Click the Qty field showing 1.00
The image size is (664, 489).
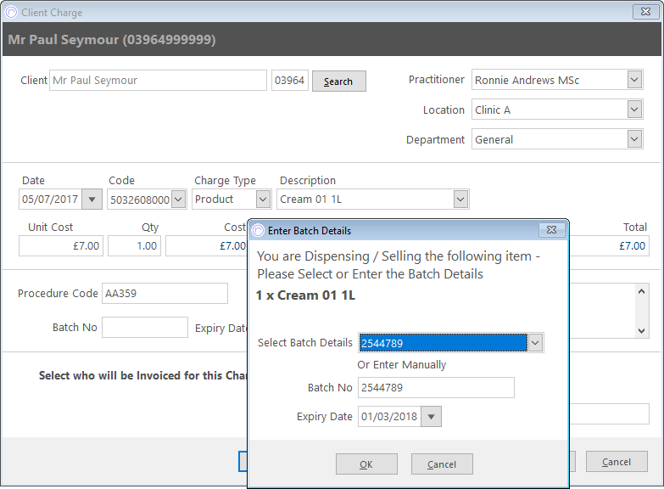coord(134,246)
